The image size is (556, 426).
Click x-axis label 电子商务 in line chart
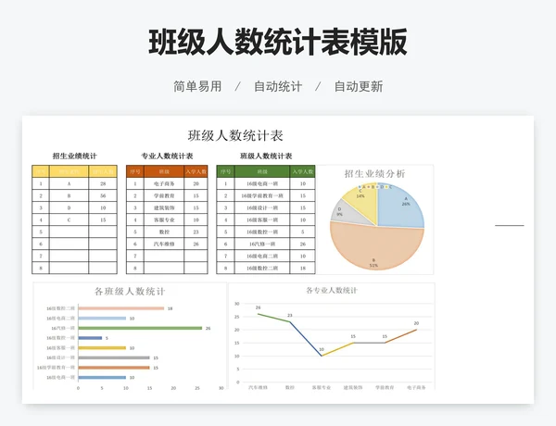(x=416, y=388)
